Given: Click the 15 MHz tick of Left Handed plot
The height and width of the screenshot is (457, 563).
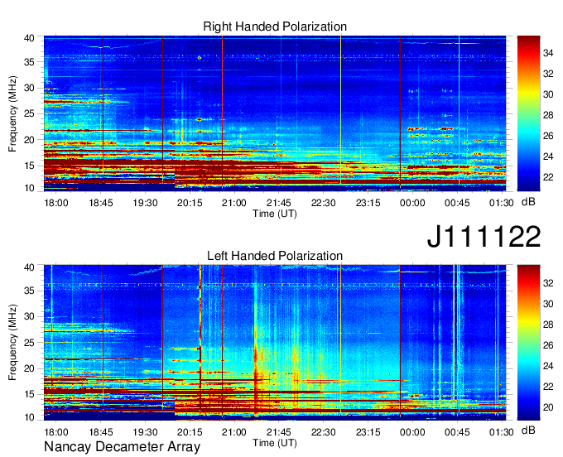Looking at the screenshot, I should pos(29,394).
